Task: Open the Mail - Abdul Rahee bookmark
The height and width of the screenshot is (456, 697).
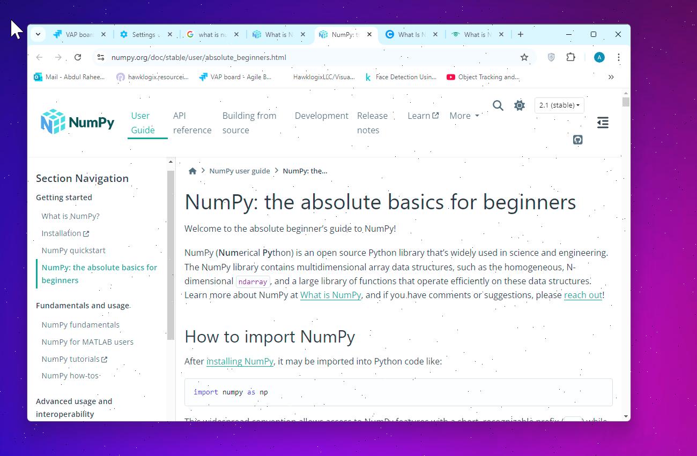Action: pos(70,77)
